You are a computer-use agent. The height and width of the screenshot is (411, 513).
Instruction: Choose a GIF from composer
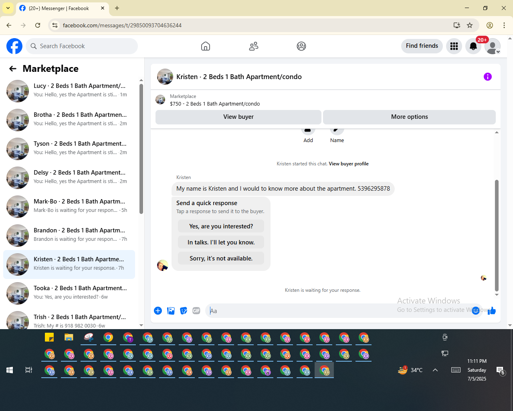[196, 311]
